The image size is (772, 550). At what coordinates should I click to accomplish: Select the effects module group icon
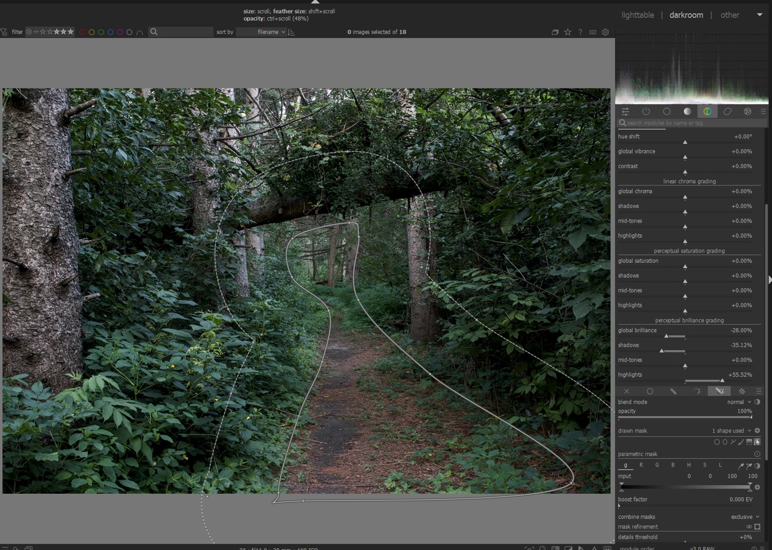point(747,111)
